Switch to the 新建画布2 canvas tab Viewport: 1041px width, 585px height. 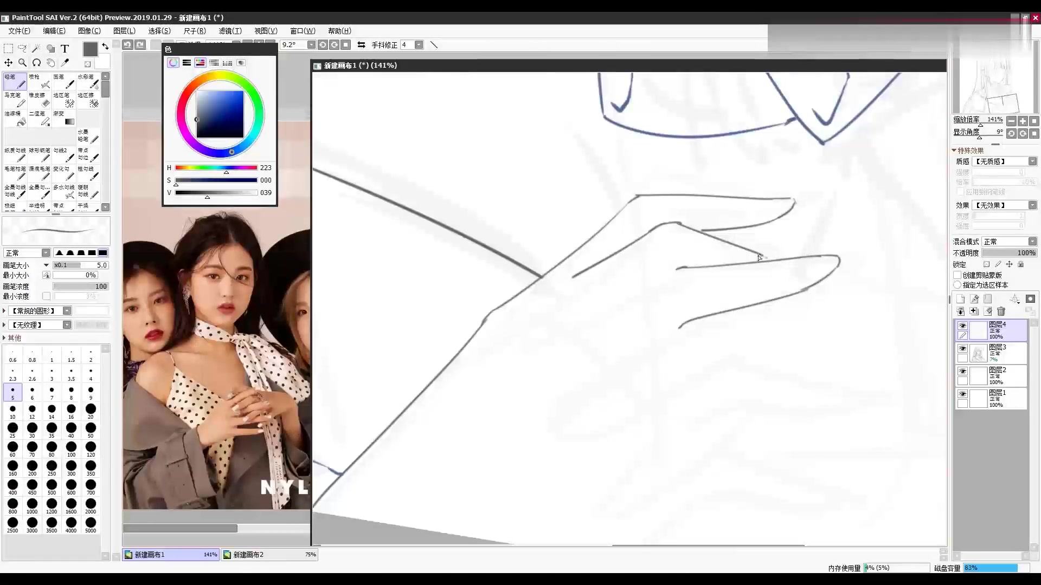pos(269,555)
